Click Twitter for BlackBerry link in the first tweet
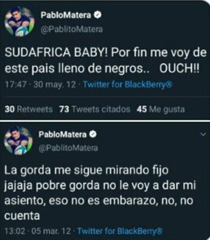 [128, 84]
